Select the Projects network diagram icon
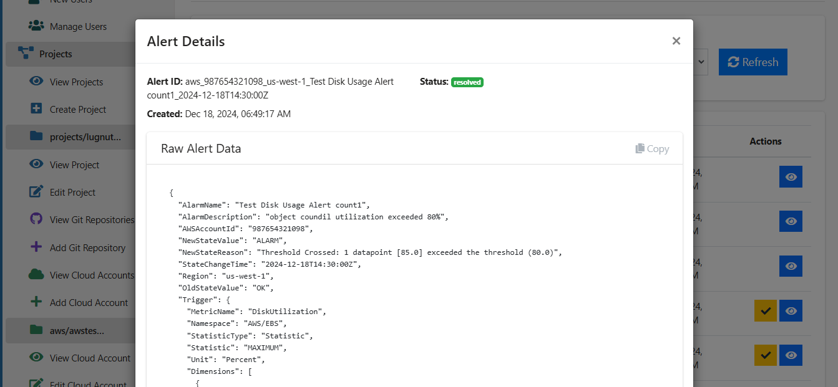 point(26,54)
